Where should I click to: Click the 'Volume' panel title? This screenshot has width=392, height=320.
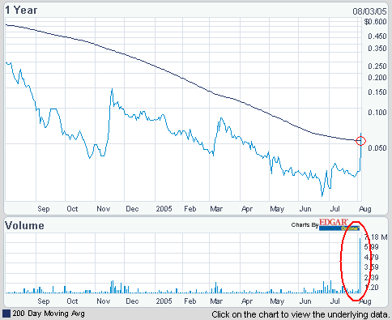coord(24,225)
